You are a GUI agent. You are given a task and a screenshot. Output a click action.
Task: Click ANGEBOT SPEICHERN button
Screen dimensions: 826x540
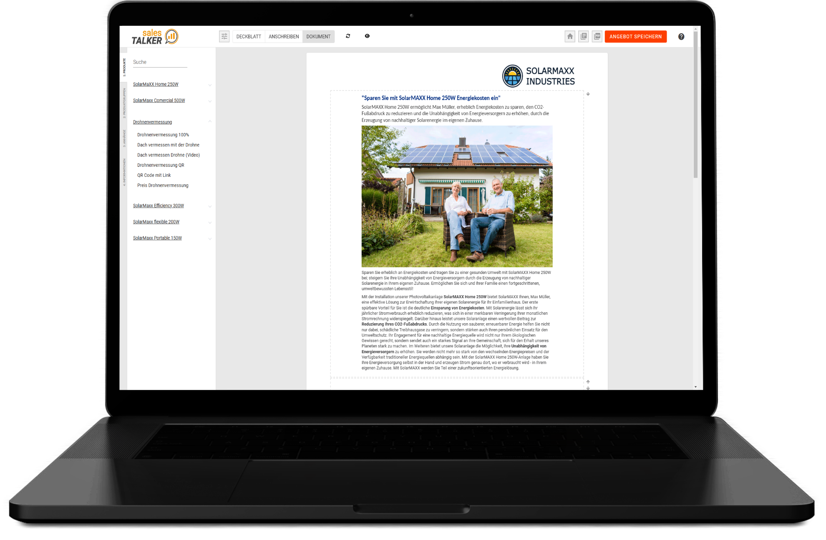(x=635, y=37)
